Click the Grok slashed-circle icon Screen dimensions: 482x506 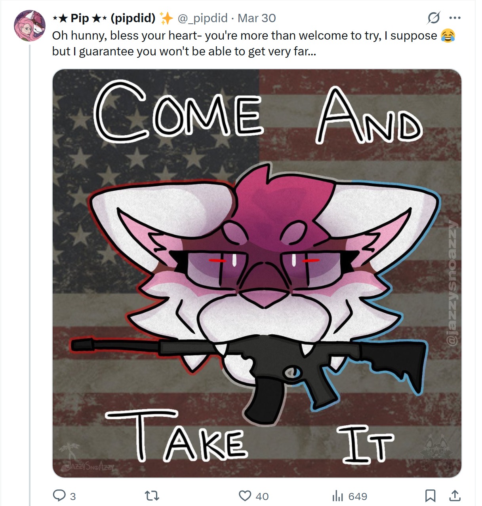click(x=434, y=18)
